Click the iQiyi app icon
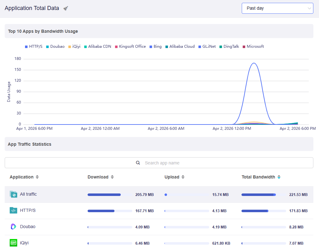 pos(13,243)
